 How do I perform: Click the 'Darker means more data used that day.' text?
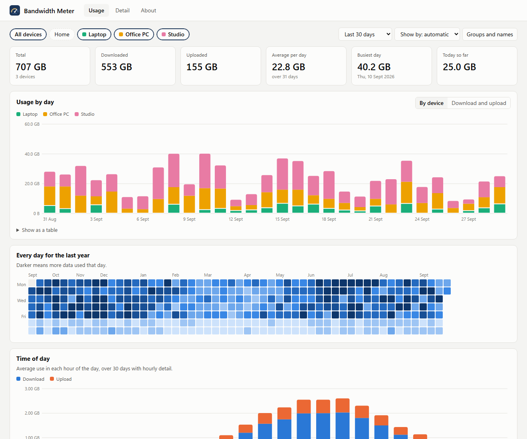pyautogui.click(x=61, y=265)
